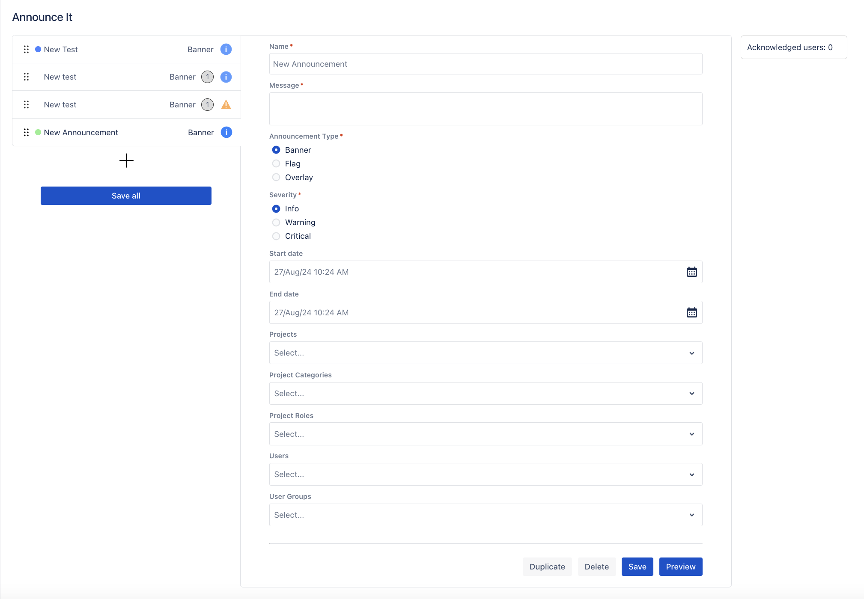
Task: Expand the User Groups dropdown
Action: pyautogui.click(x=485, y=515)
